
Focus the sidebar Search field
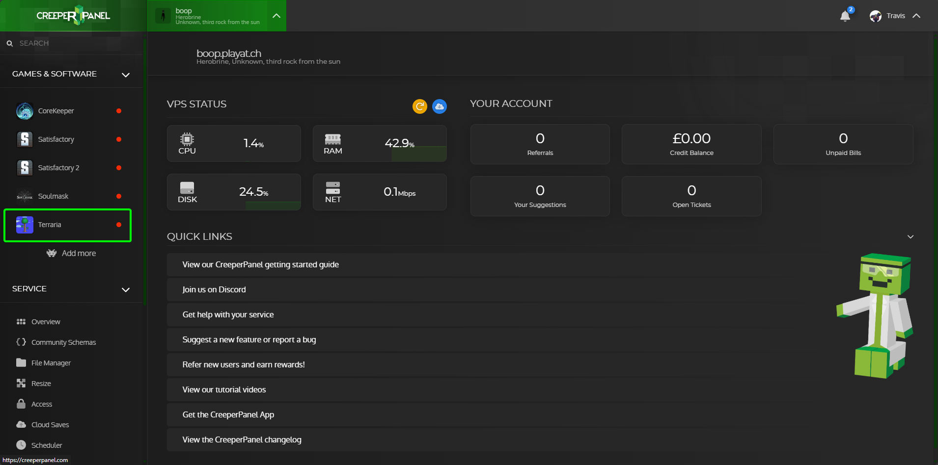[74, 43]
